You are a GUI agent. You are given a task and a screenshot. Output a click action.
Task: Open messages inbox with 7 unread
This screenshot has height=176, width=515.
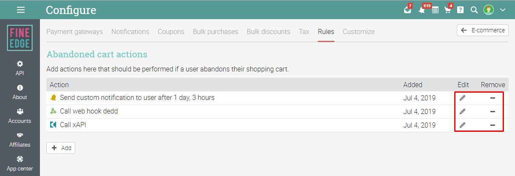tap(408, 10)
